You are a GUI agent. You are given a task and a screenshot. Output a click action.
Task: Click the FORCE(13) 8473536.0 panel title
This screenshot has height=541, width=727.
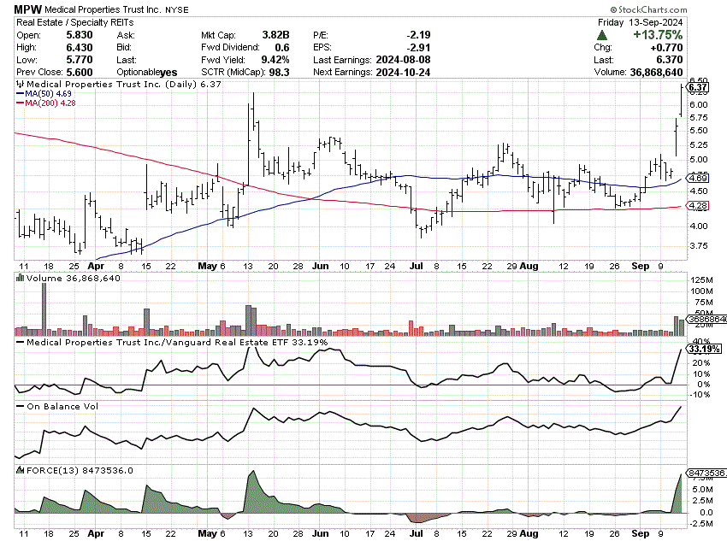click(x=80, y=470)
